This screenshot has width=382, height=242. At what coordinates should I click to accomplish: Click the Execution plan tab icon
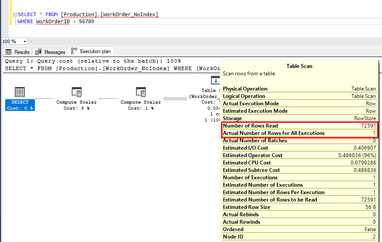click(x=74, y=51)
